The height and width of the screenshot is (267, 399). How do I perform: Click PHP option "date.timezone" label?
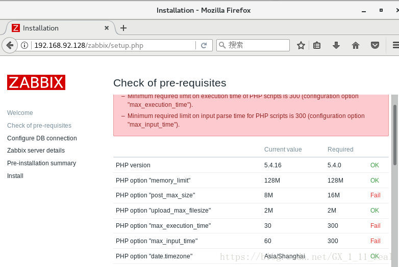click(x=154, y=256)
